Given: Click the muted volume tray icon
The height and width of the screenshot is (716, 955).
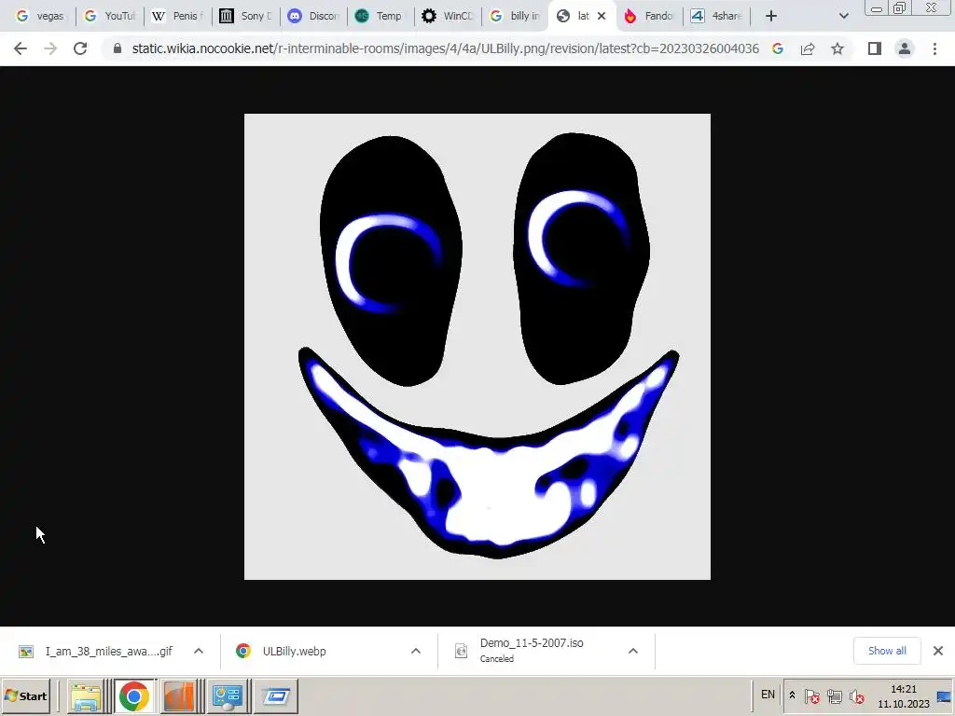Looking at the screenshot, I should coord(857,695).
